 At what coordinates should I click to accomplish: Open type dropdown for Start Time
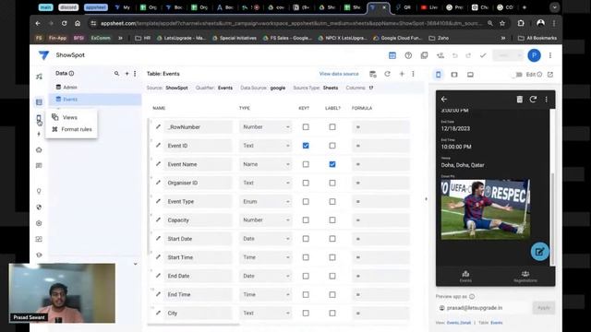pos(265,257)
